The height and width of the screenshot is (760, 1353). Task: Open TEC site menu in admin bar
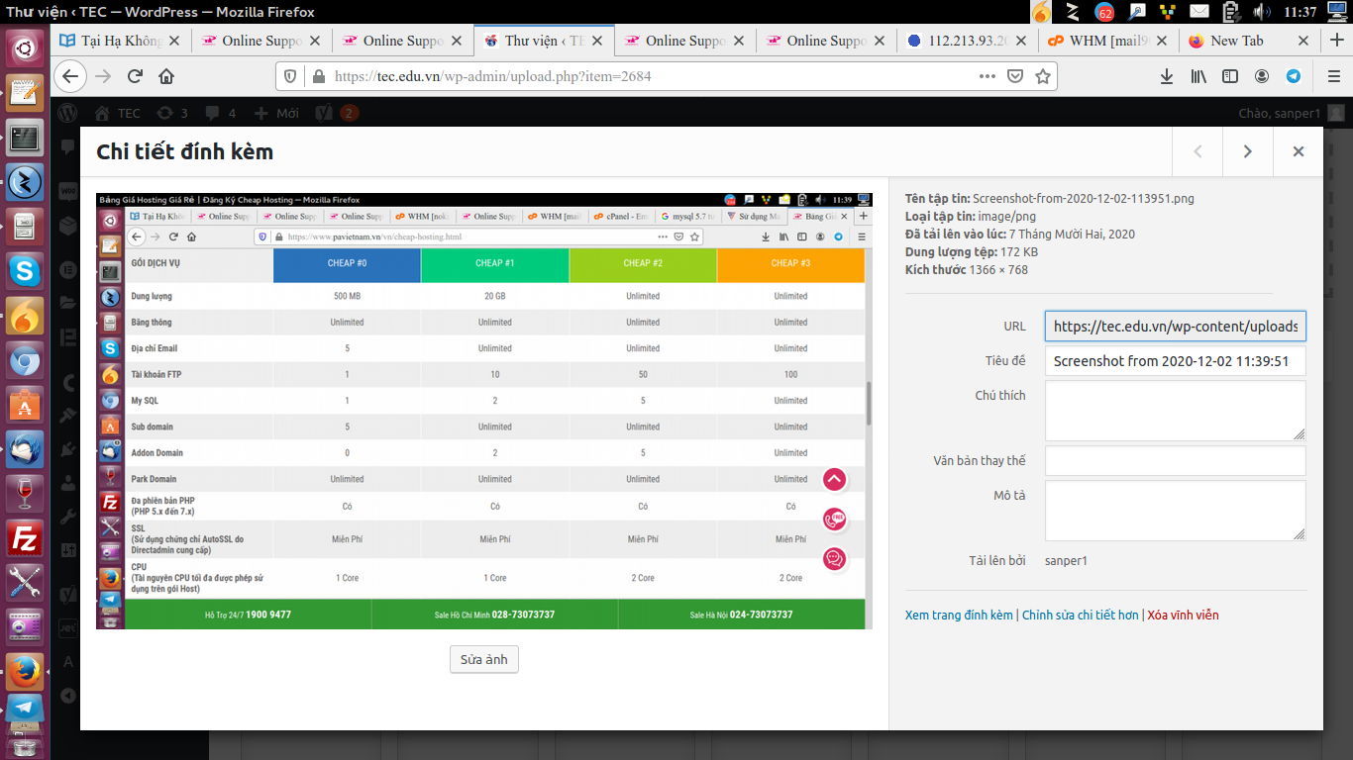pos(118,113)
